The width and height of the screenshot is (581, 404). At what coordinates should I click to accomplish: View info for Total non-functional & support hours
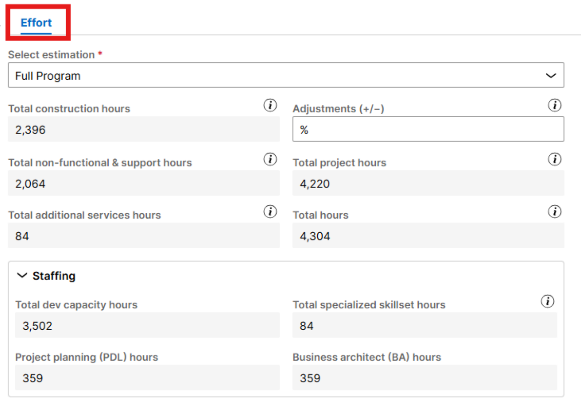[x=270, y=160]
